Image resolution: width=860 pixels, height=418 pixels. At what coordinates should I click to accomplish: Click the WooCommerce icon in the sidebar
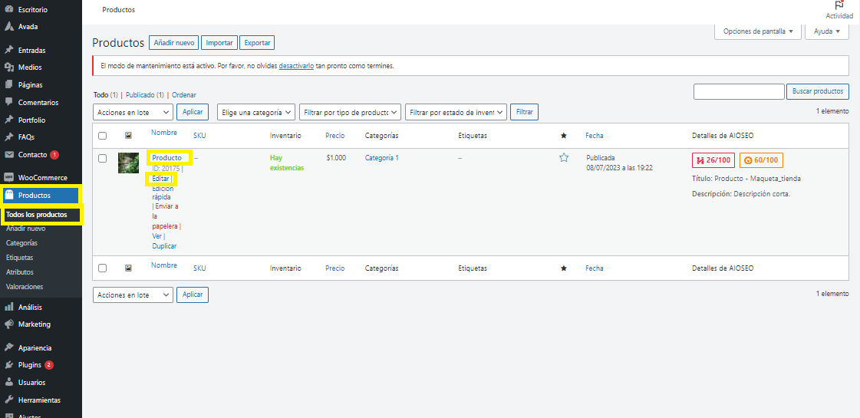[x=9, y=178]
